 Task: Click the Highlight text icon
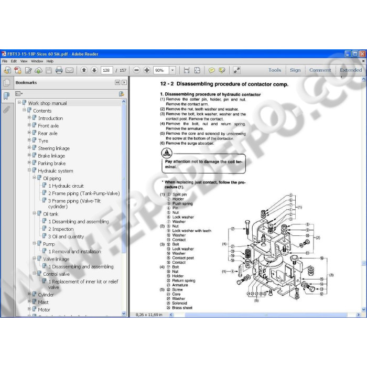point(222,70)
